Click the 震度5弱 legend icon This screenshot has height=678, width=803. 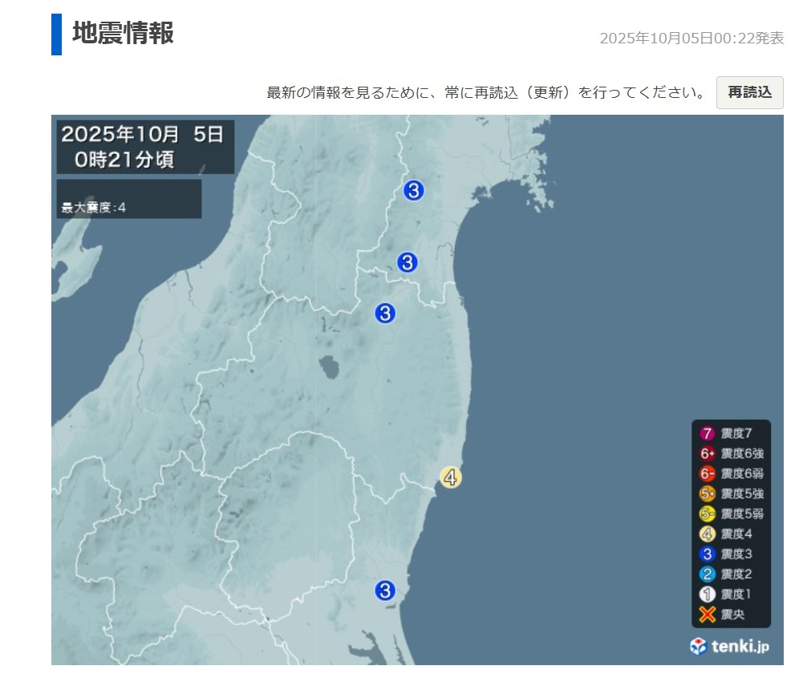click(707, 514)
